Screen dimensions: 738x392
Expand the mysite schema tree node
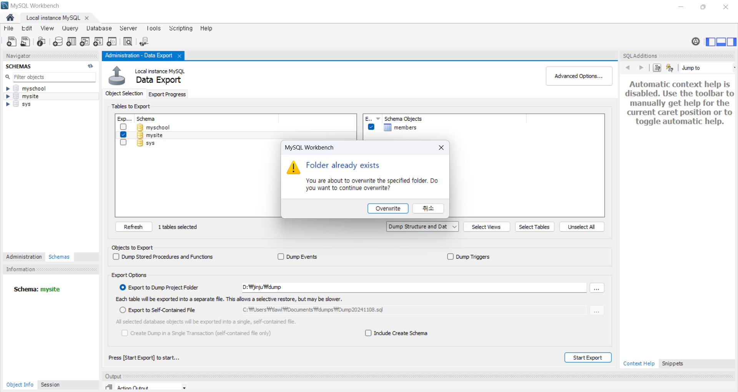coord(8,96)
